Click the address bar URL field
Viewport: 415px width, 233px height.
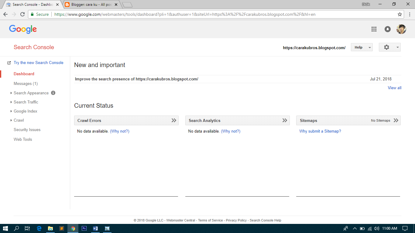(216, 14)
